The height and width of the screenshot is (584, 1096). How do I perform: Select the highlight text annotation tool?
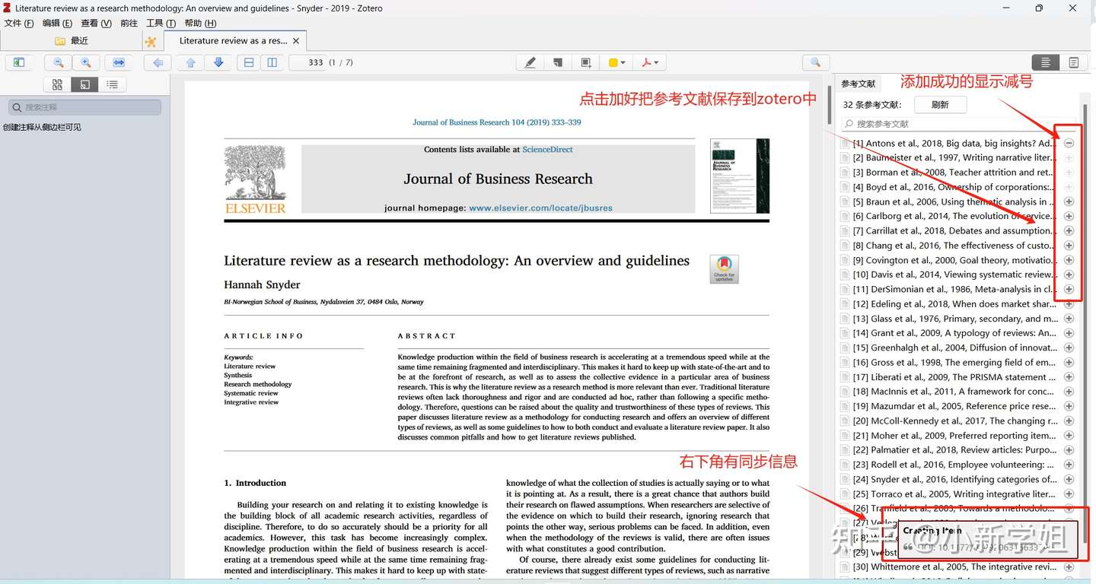tap(530, 62)
